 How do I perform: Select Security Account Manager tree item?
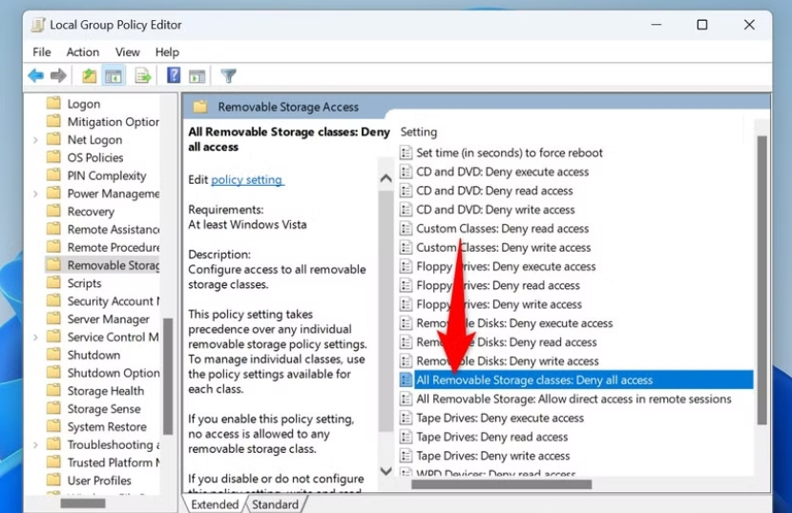pos(114,301)
